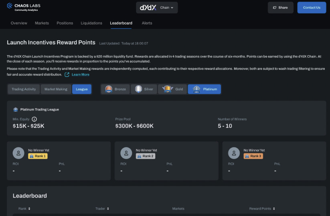Click the Rank 2 avatar placeholder
Image resolution: width=330 pixels, height=216 pixels.
126,153
